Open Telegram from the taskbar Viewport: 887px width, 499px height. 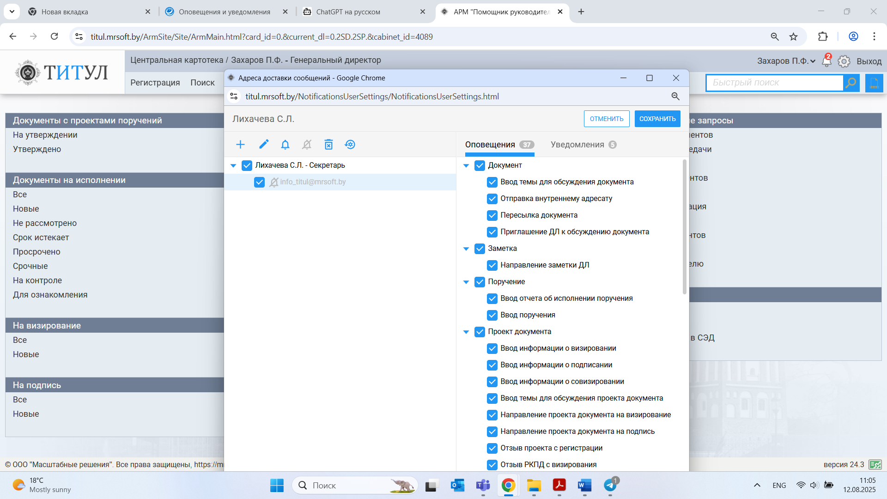pos(610,485)
